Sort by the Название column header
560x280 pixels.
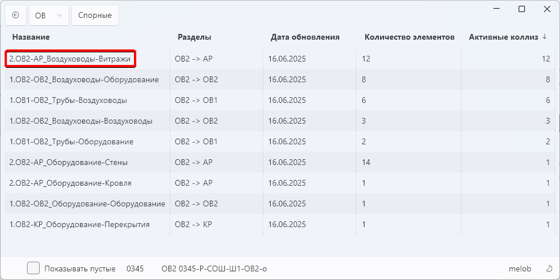coord(31,37)
